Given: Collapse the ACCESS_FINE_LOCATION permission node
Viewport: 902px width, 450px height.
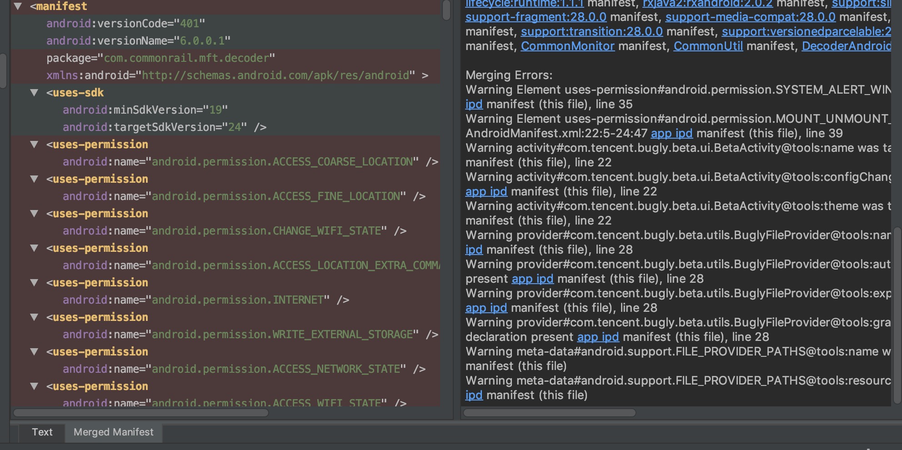Looking at the screenshot, I should [35, 179].
